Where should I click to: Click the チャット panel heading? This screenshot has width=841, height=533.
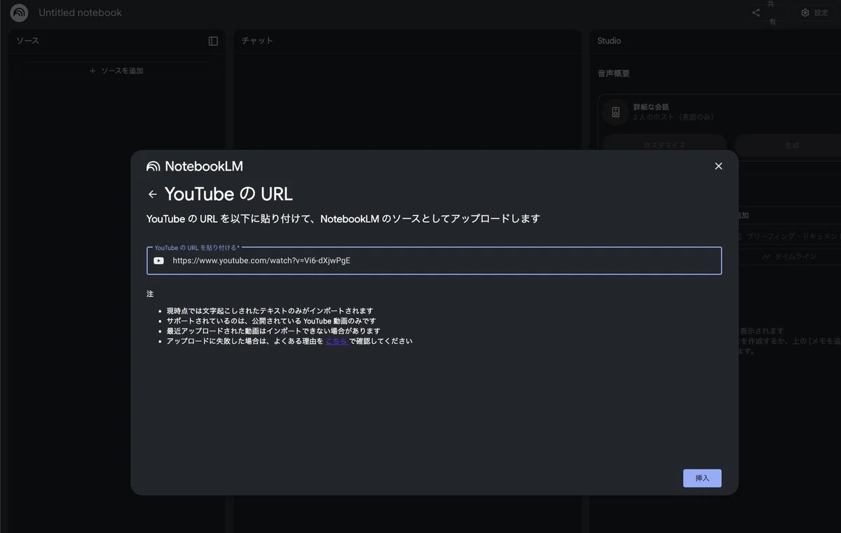click(x=257, y=41)
